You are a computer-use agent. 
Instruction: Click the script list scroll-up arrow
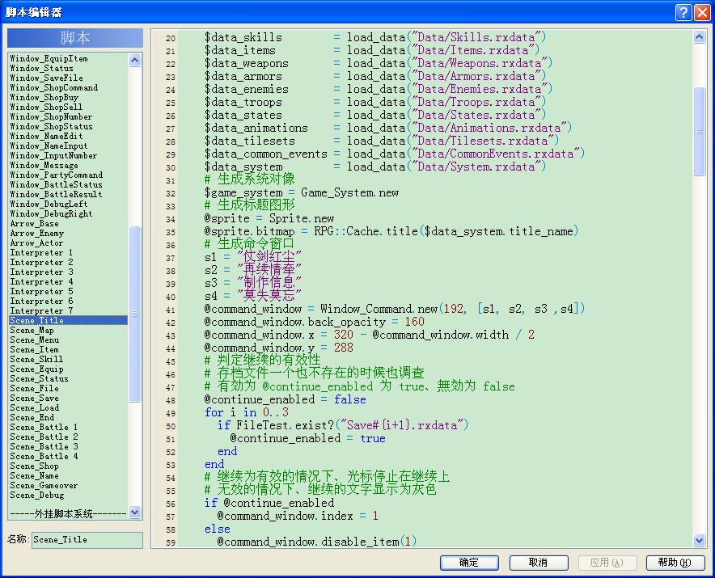click(x=134, y=60)
